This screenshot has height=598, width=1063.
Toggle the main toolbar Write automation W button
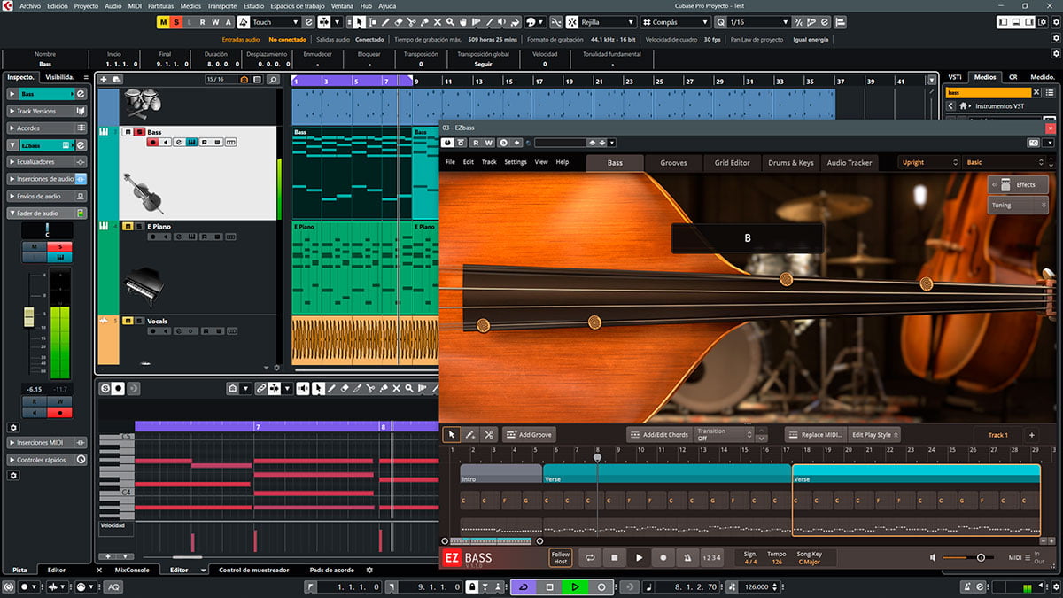click(215, 21)
